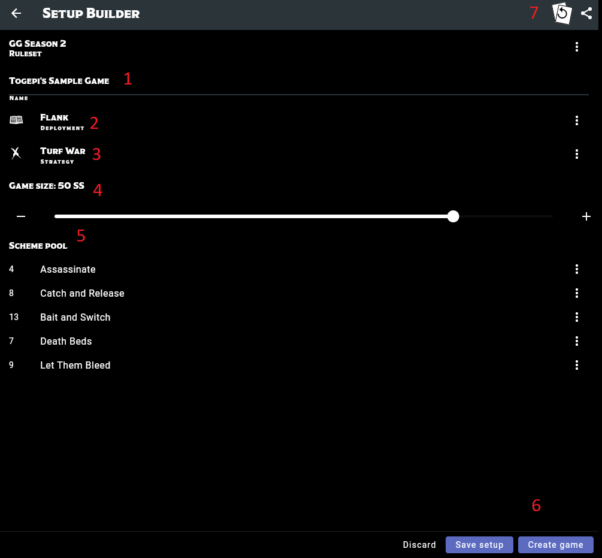
Task: Open options for Catch and Release scheme
Action: 576,293
